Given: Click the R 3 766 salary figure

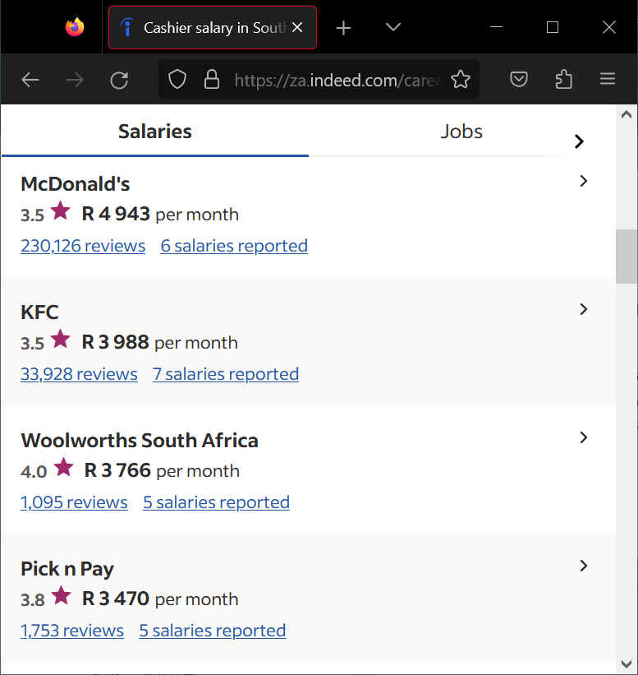Looking at the screenshot, I should [117, 470].
